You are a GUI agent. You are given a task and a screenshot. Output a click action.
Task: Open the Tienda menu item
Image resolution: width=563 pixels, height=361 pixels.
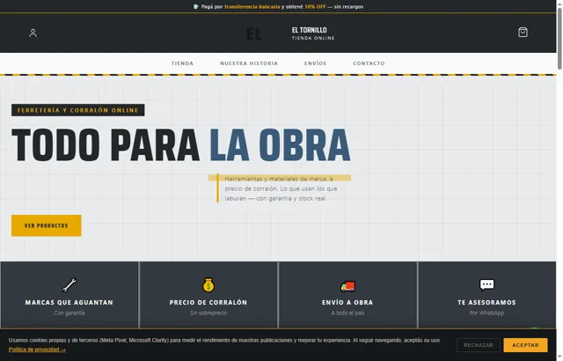point(182,63)
